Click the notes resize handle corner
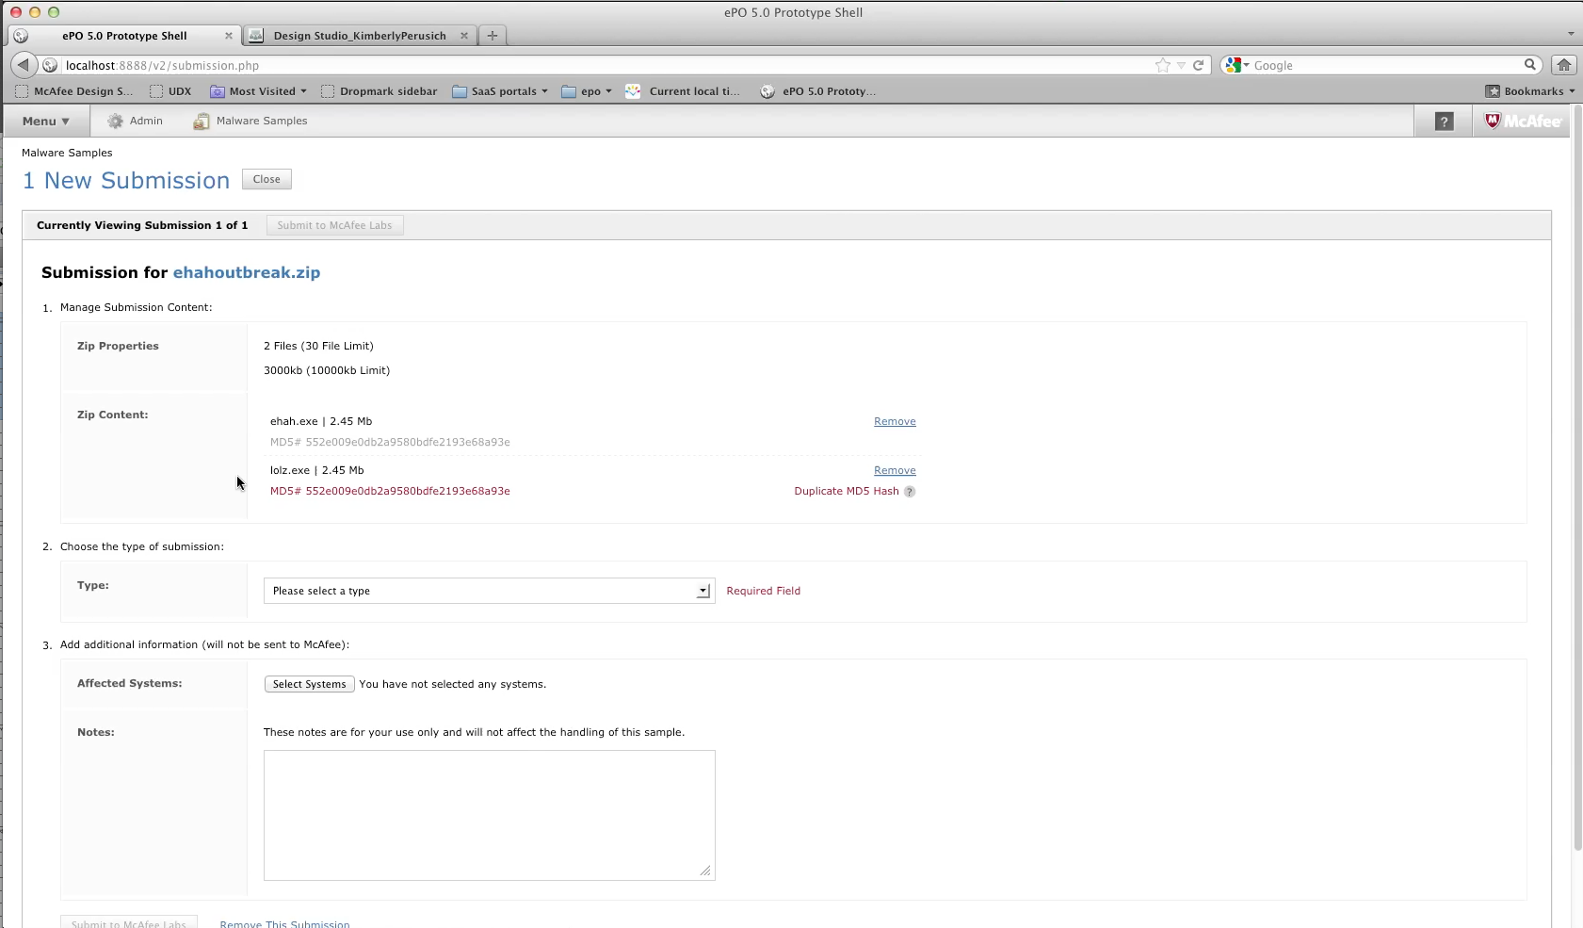Image resolution: width=1583 pixels, height=928 pixels. pyautogui.click(x=705, y=871)
